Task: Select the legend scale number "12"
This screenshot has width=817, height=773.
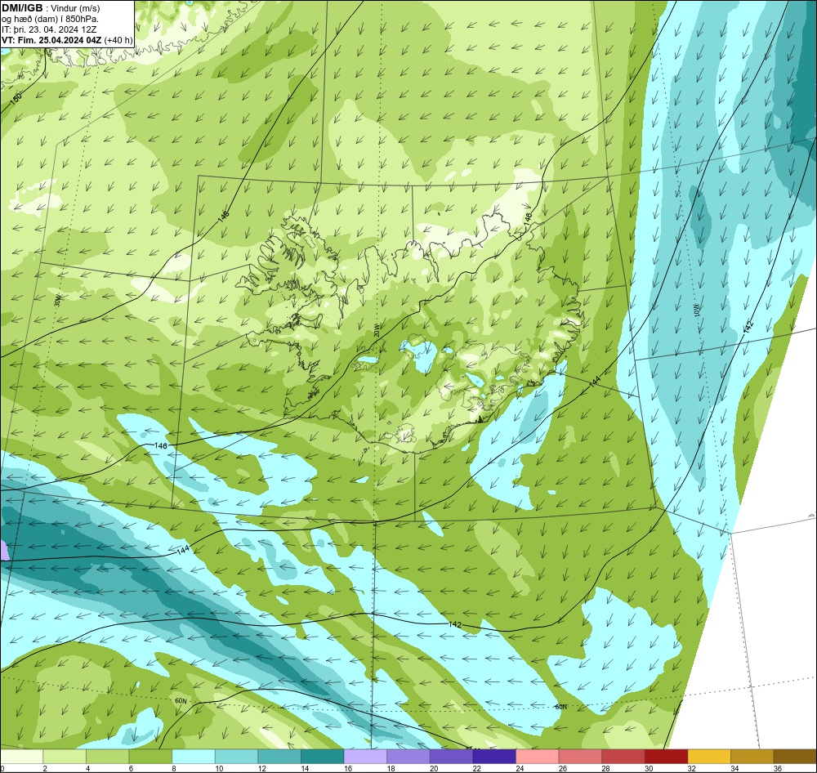Action: 262,768
